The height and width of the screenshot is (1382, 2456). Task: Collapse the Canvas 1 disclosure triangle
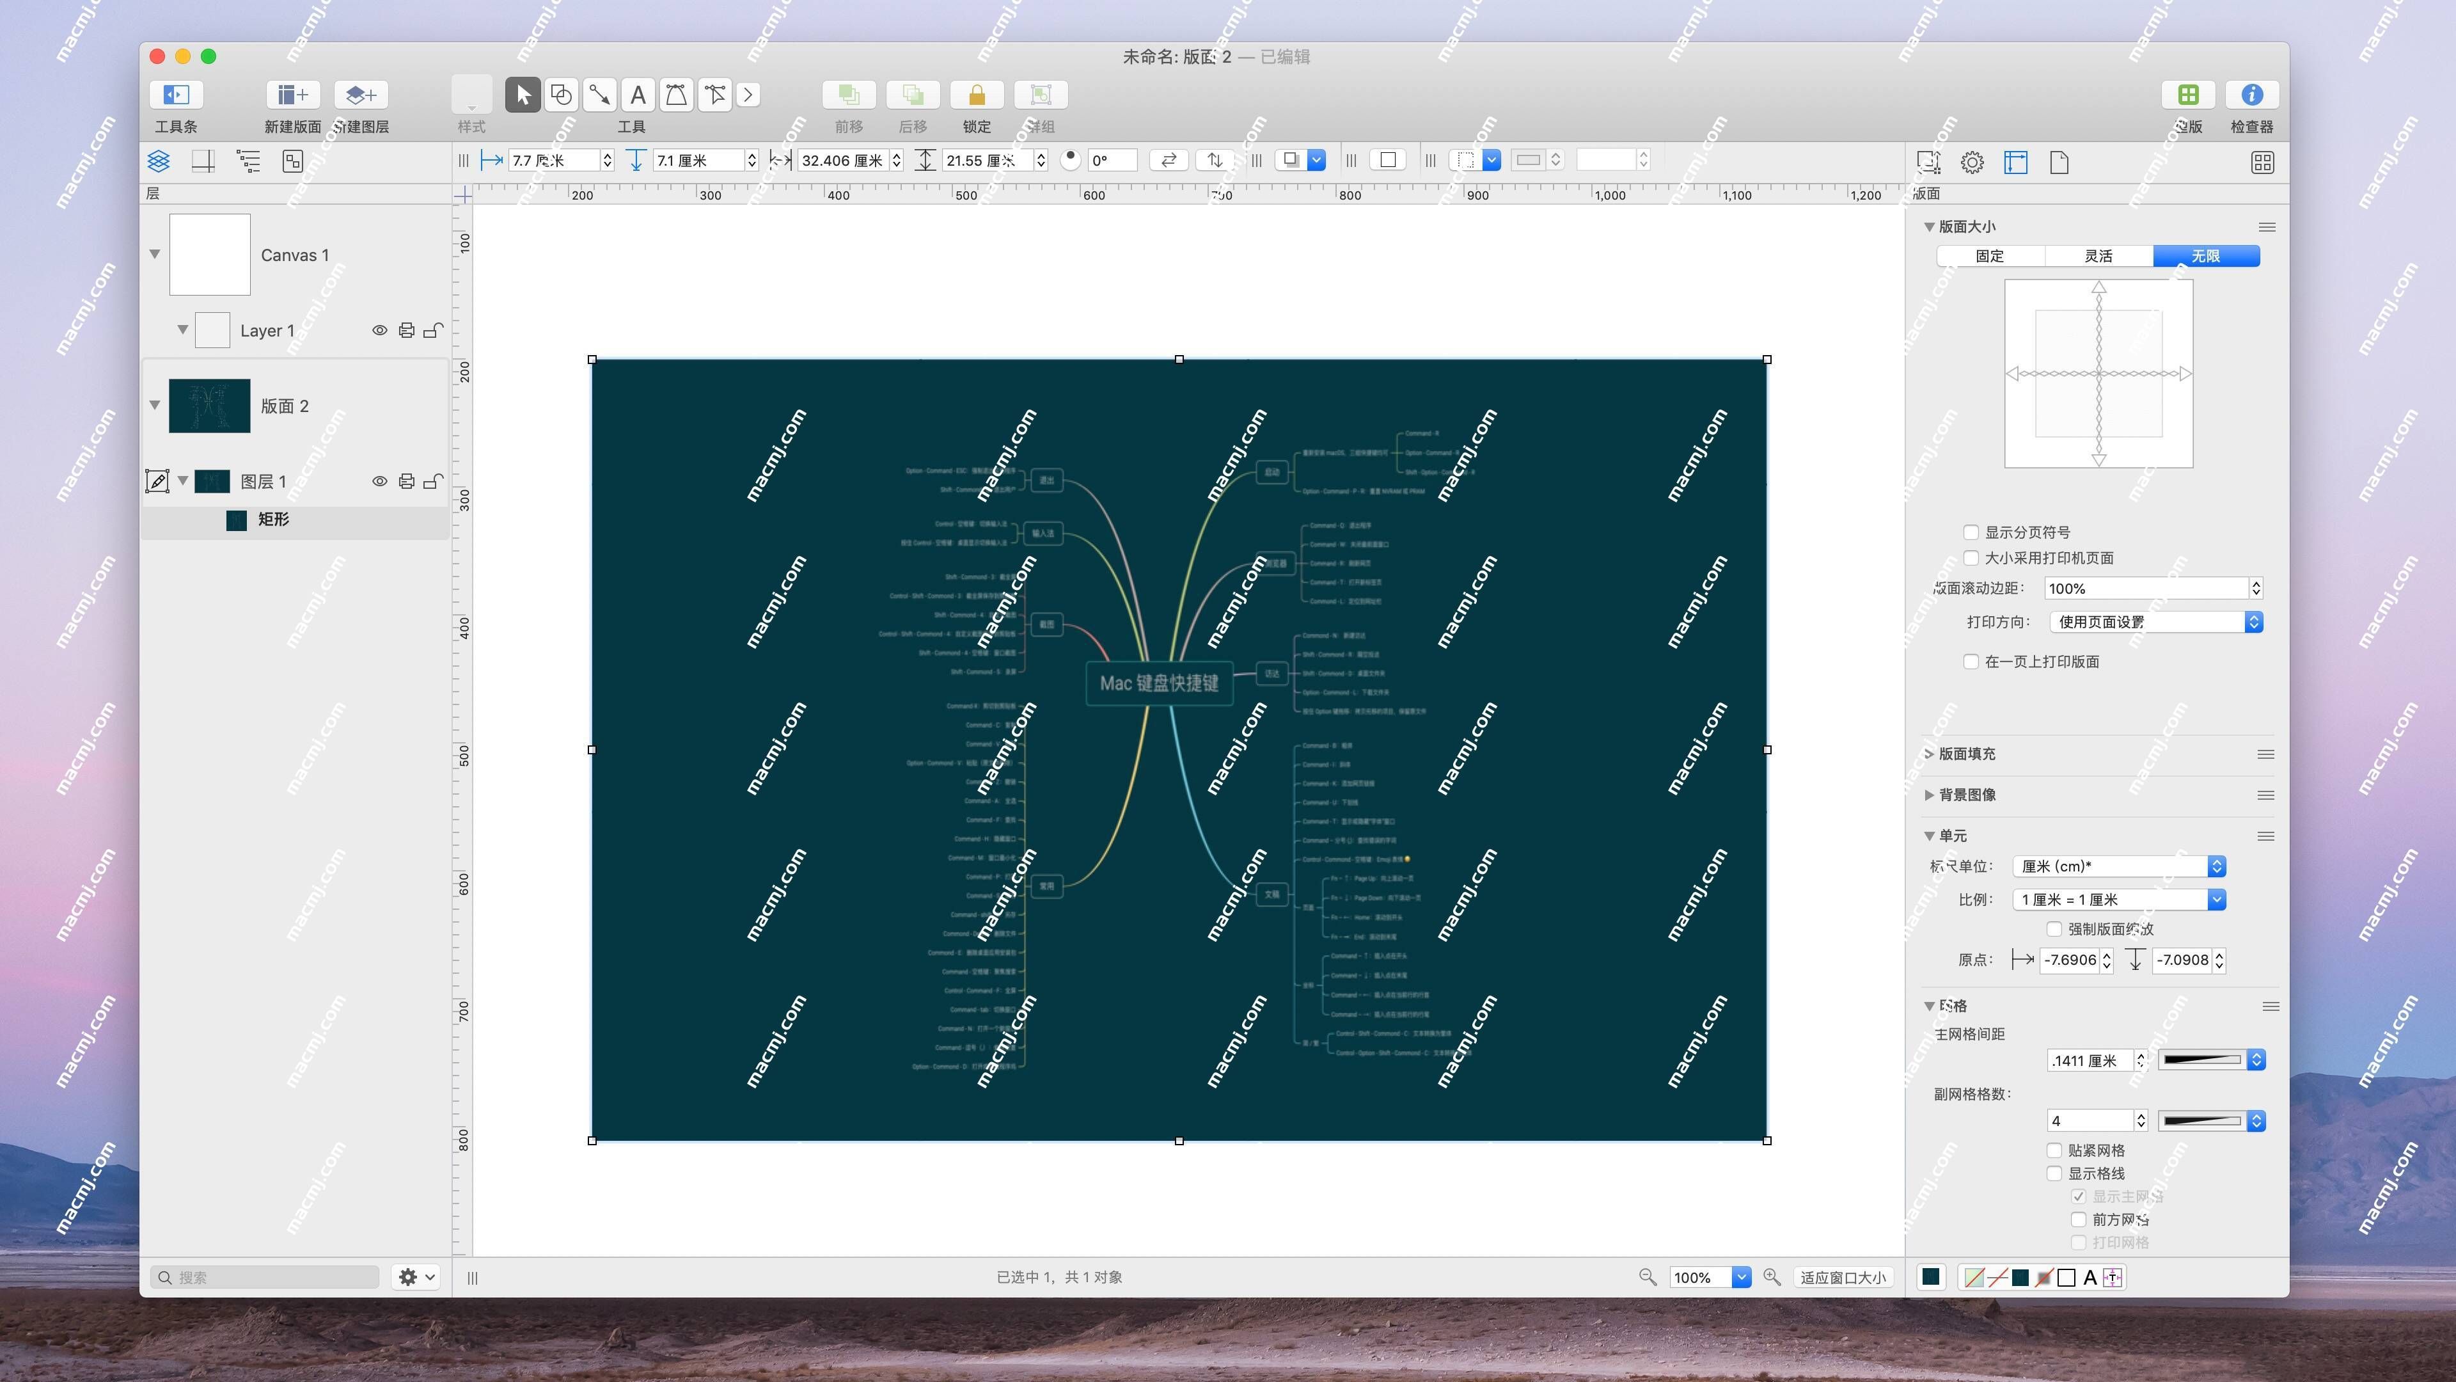tap(154, 254)
